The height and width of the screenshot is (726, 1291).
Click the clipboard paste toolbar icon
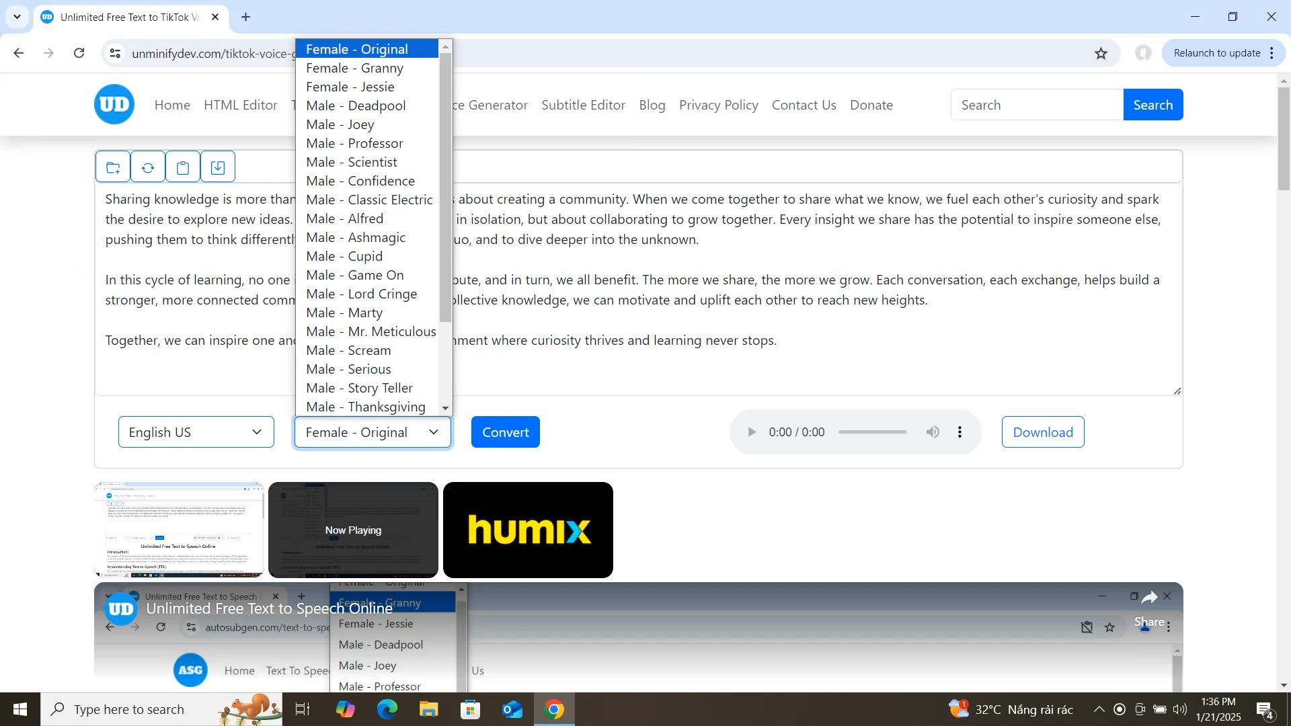click(183, 167)
